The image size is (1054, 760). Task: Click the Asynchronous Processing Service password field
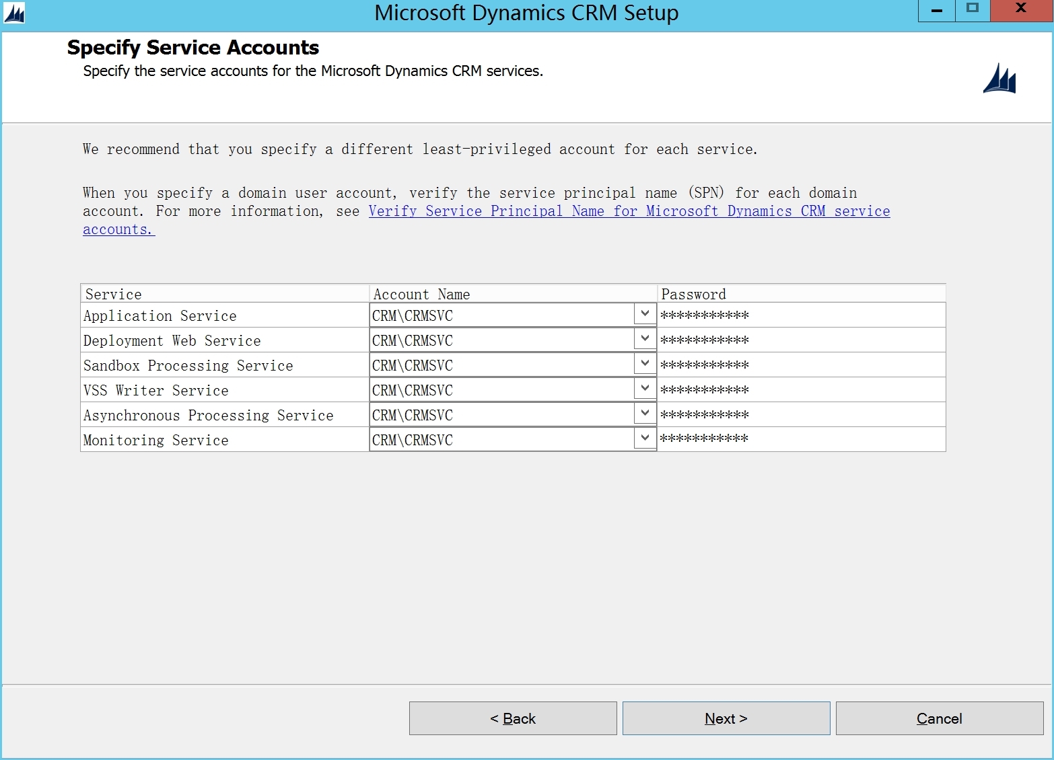[801, 414]
